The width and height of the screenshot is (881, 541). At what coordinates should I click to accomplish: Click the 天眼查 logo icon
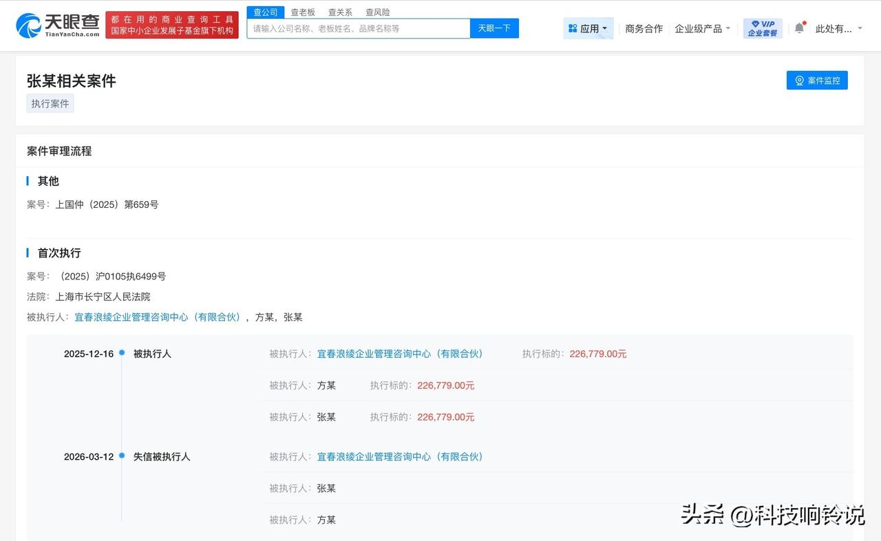26,23
